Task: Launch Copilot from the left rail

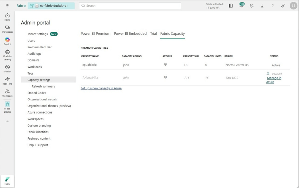Action: click(x=7, y=41)
